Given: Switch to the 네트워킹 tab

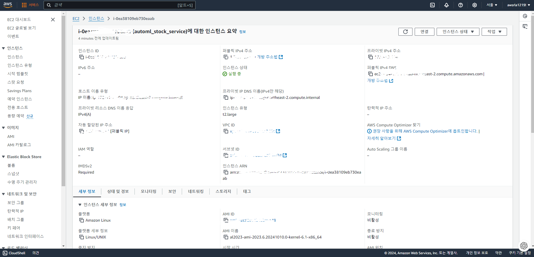Looking at the screenshot, I should tap(196, 191).
